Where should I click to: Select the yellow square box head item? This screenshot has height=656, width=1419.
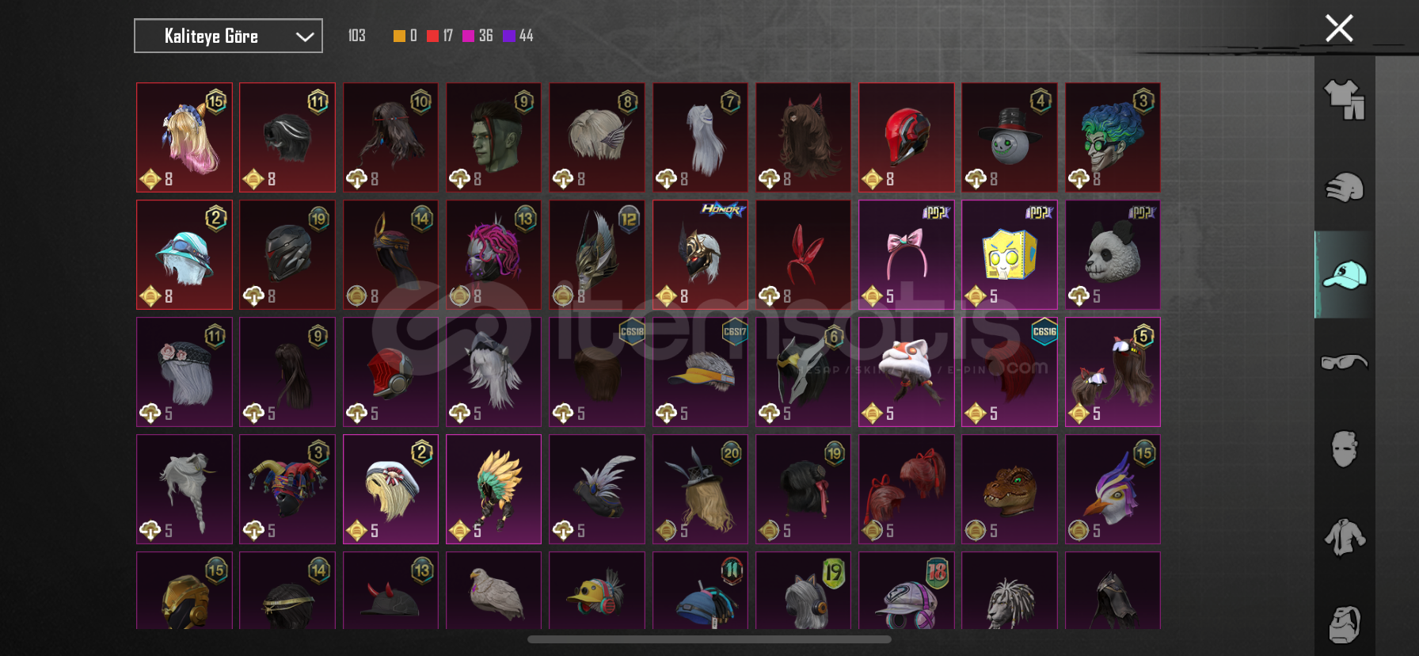point(1009,254)
